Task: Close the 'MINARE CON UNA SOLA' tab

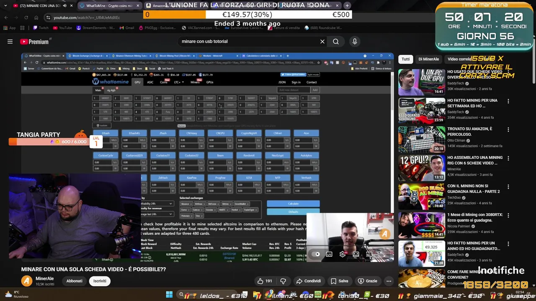Action: [71, 6]
